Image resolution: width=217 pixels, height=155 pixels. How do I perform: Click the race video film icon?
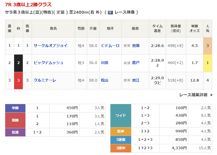tap(110, 12)
